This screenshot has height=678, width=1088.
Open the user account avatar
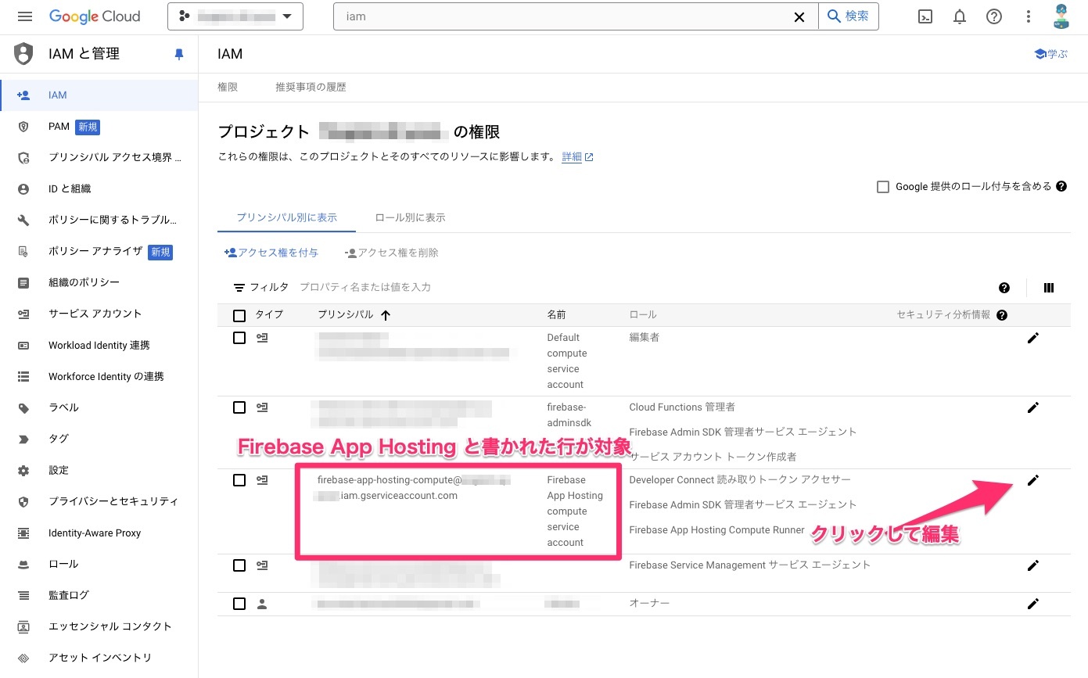[1061, 16]
